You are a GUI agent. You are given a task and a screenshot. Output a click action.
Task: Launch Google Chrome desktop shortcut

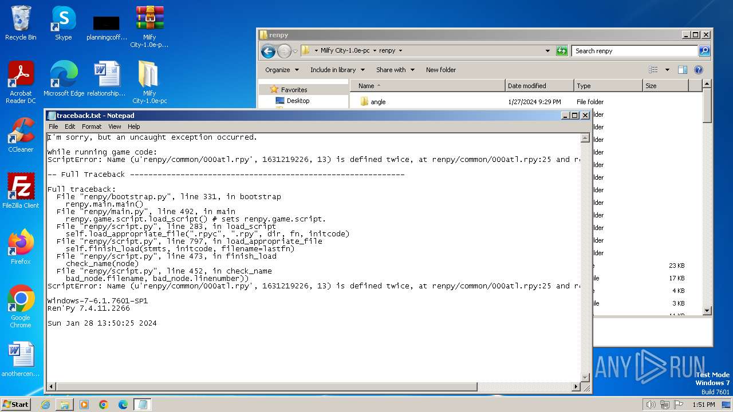[21, 307]
